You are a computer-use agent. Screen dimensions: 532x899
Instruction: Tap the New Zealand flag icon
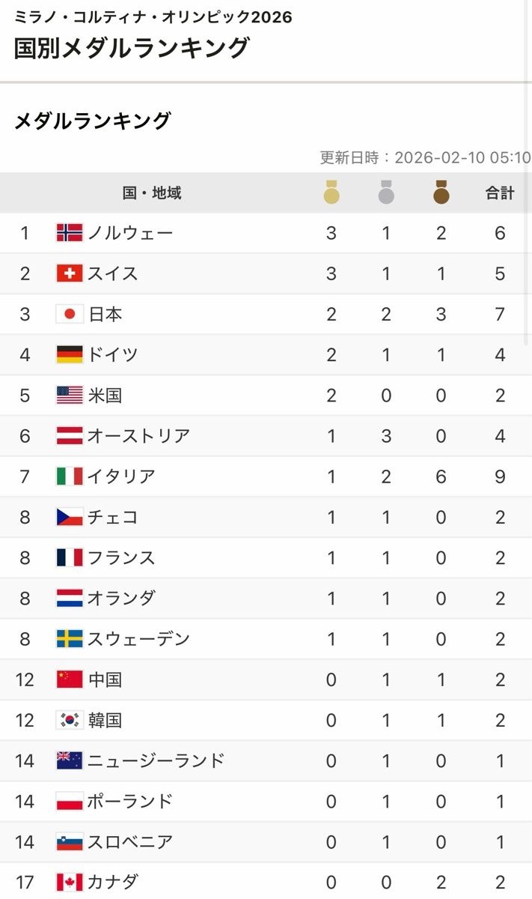pos(70,760)
